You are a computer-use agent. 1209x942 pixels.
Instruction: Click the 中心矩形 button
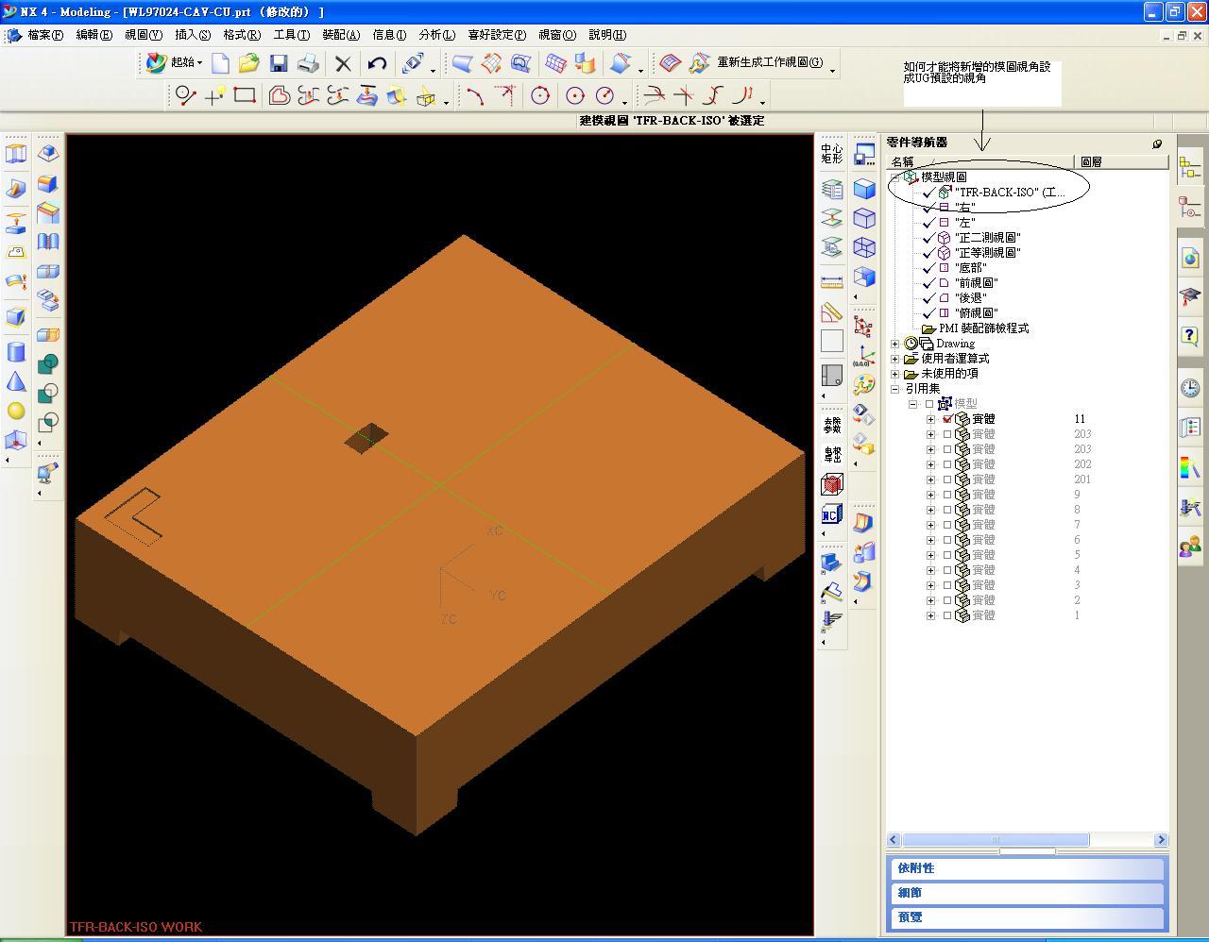point(832,154)
